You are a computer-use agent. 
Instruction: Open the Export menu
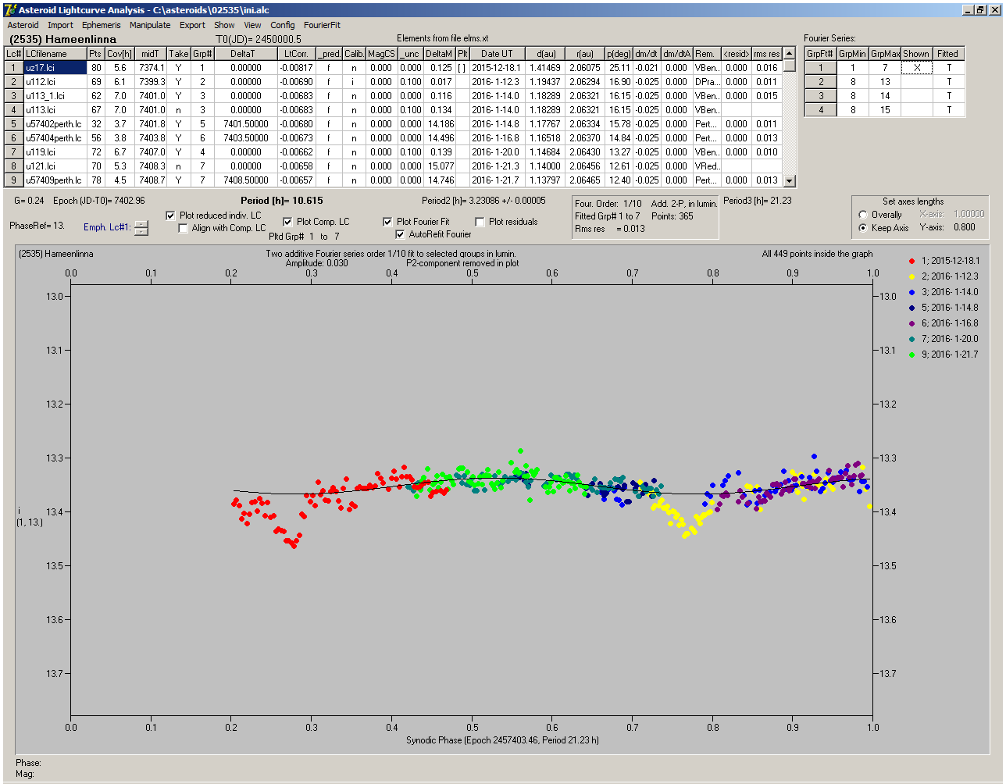(192, 25)
